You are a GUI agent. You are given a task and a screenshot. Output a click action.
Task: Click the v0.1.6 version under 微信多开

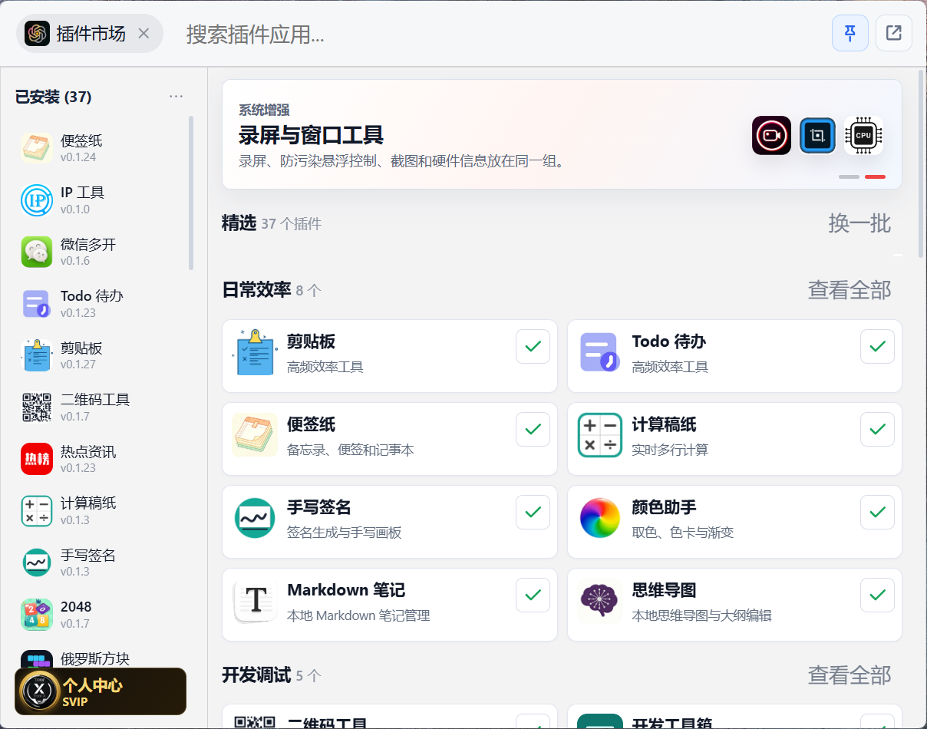click(75, 261)
